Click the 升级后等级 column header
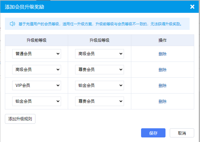 (x=100, y=40)
